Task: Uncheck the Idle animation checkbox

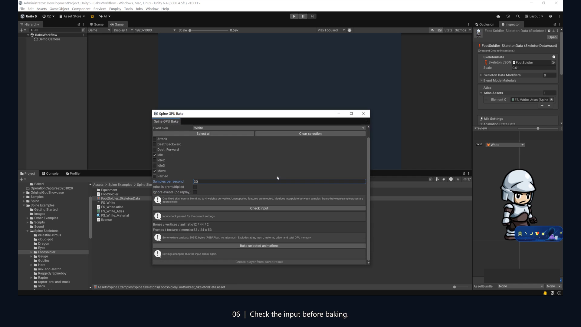Action: tap(155, 155)
